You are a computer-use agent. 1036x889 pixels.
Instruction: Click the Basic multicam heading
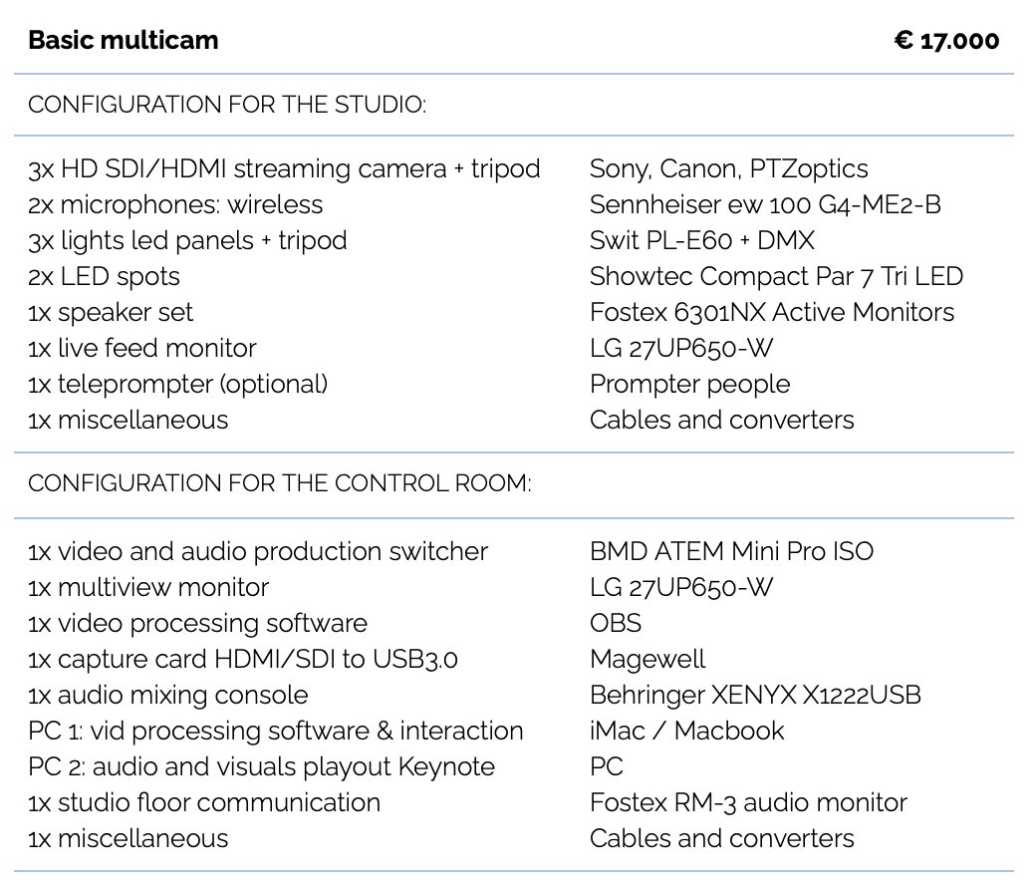tap(123, 40)
